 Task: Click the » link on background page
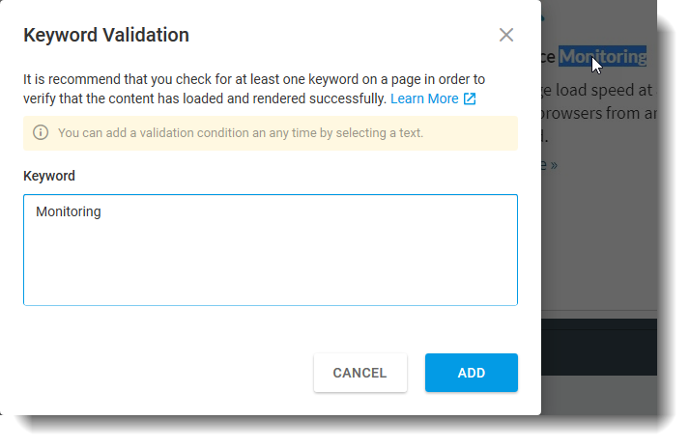coord(554,165)
